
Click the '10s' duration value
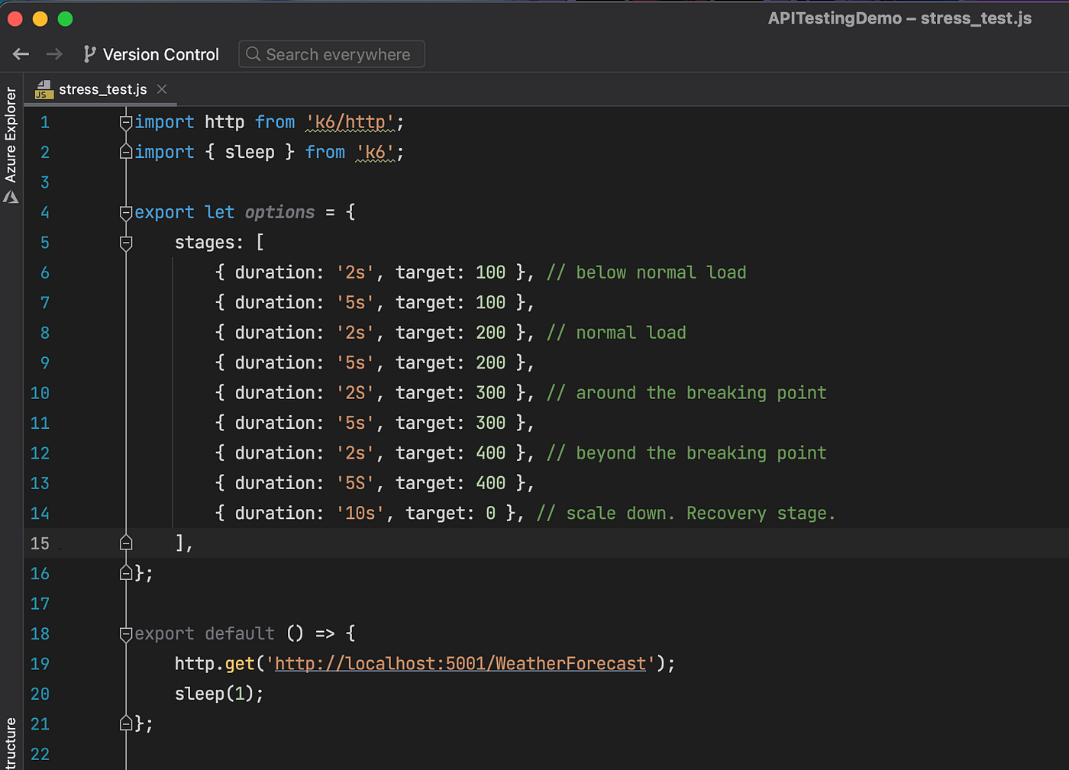360,514
